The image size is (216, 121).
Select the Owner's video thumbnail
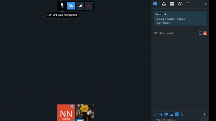pos(85,113)
